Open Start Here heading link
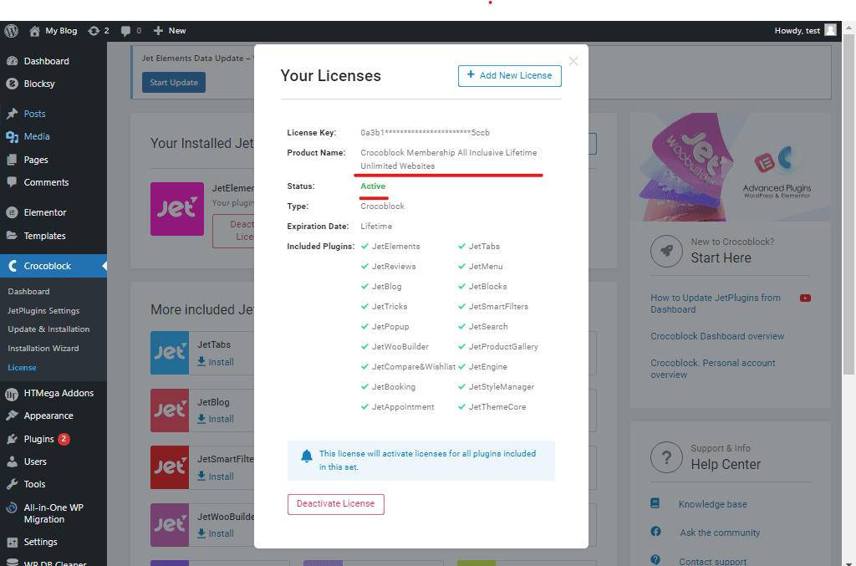Image resolution: width=856 pixels, height=566 pixels. pos(721,258)
